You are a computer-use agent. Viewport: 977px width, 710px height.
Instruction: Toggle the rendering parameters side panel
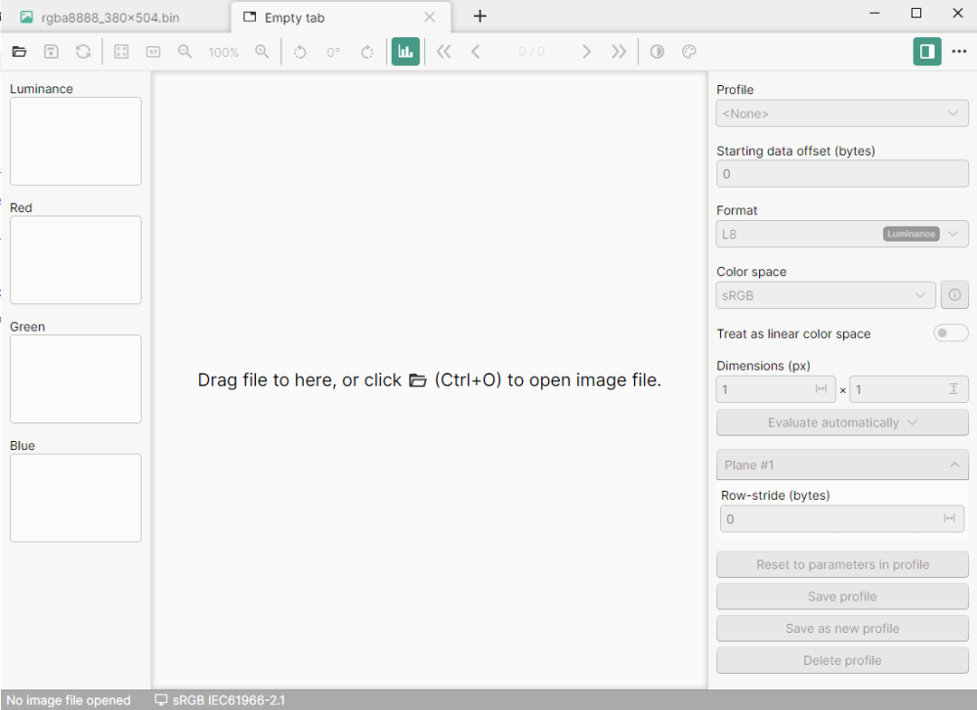click(927, 52)
